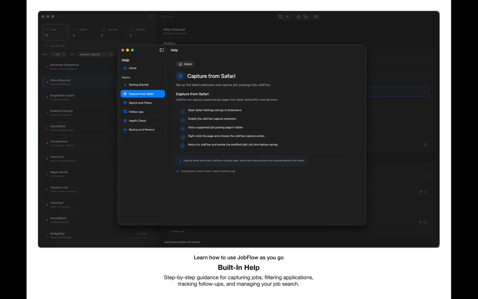Select the SignalDesk job row

pos(80,128)
